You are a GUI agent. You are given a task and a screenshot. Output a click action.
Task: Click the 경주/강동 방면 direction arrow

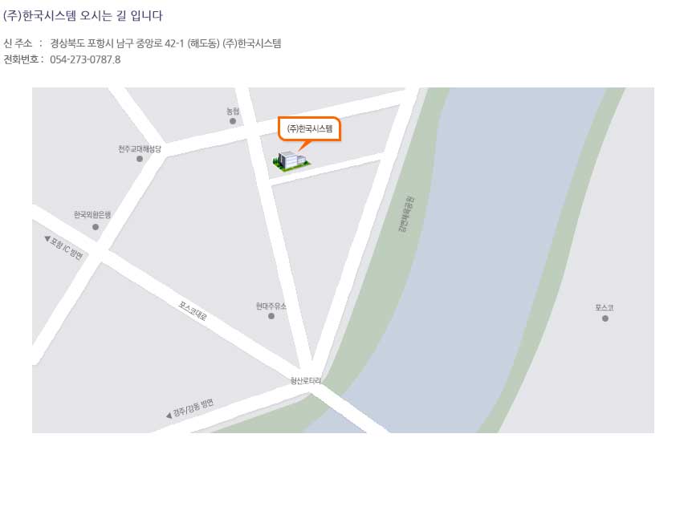[169, 416]
